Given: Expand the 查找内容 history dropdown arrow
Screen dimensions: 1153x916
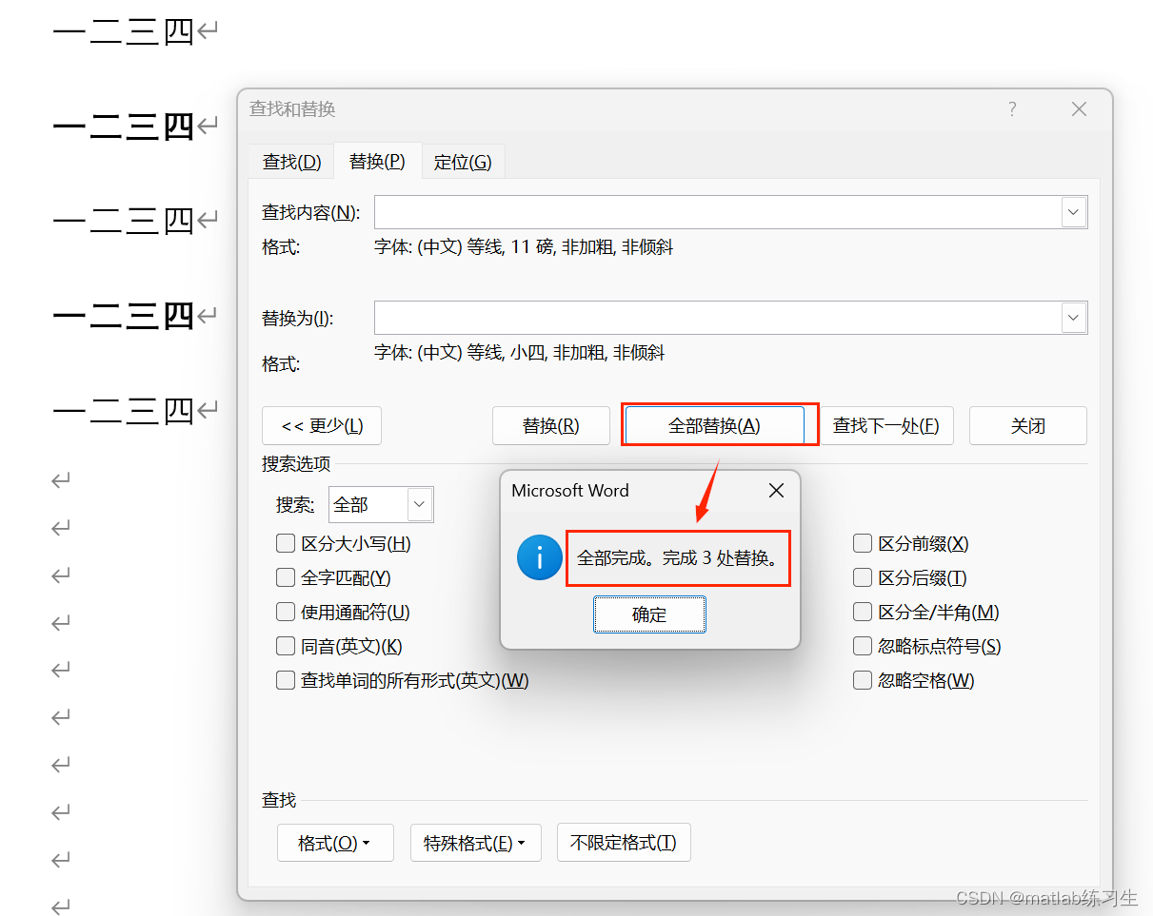Looking at the screenshot, I should [x=1074, y=212].
